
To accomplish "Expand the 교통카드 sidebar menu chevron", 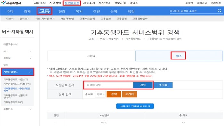I will click(x=30, y=109).
